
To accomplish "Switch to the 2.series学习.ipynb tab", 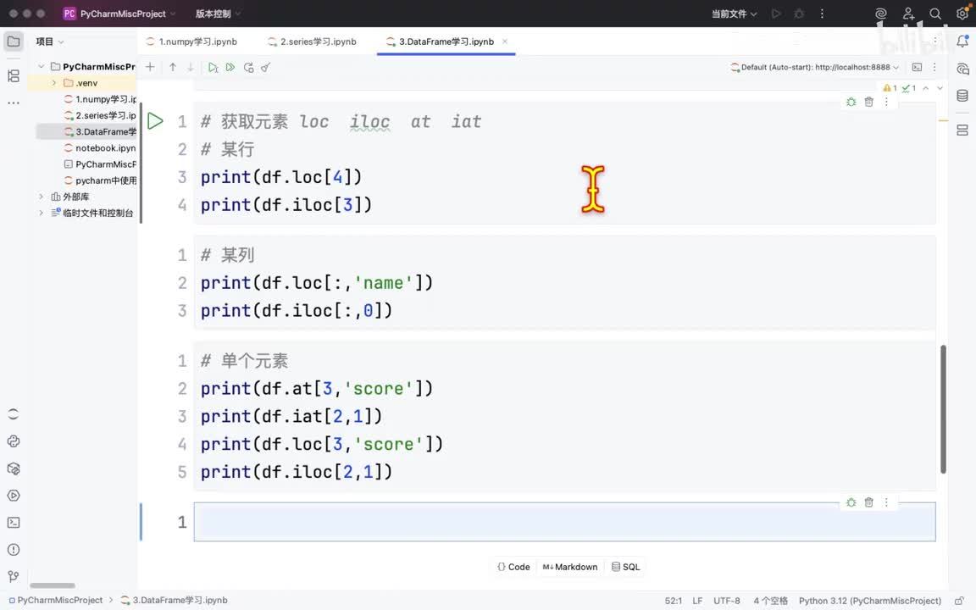I will click(312, 42).
